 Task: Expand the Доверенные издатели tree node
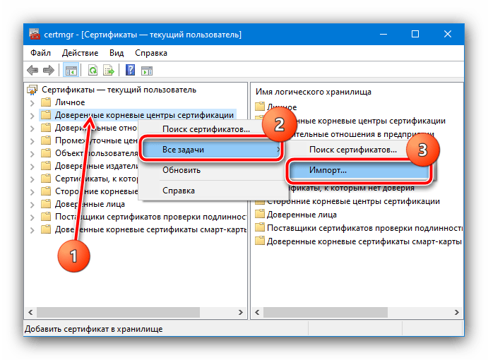(x=32, y=167)
